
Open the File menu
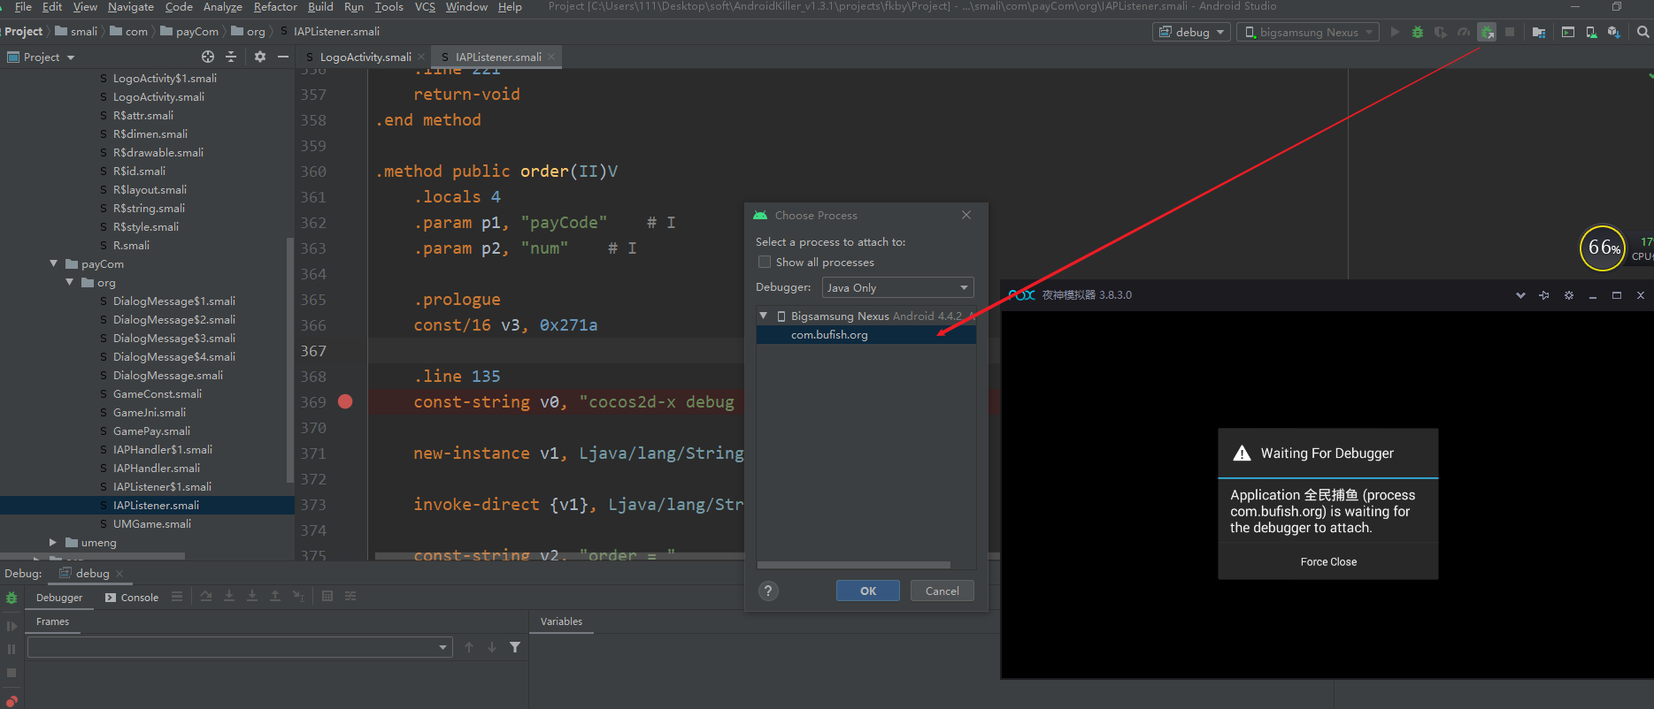click(x=23, y=7)
